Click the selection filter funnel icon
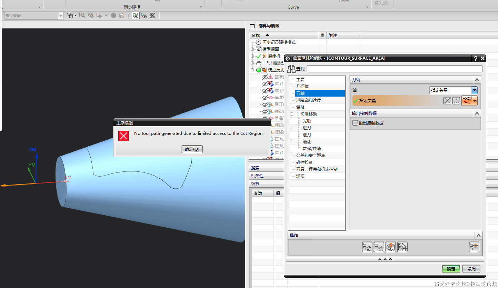The width and height of the screenshot is (498, 288). [x=70, y=16]
